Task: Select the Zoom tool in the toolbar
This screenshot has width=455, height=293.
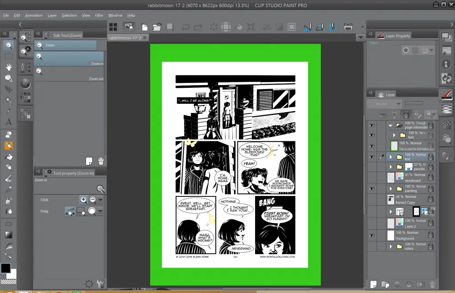Action: pos(9,45)
